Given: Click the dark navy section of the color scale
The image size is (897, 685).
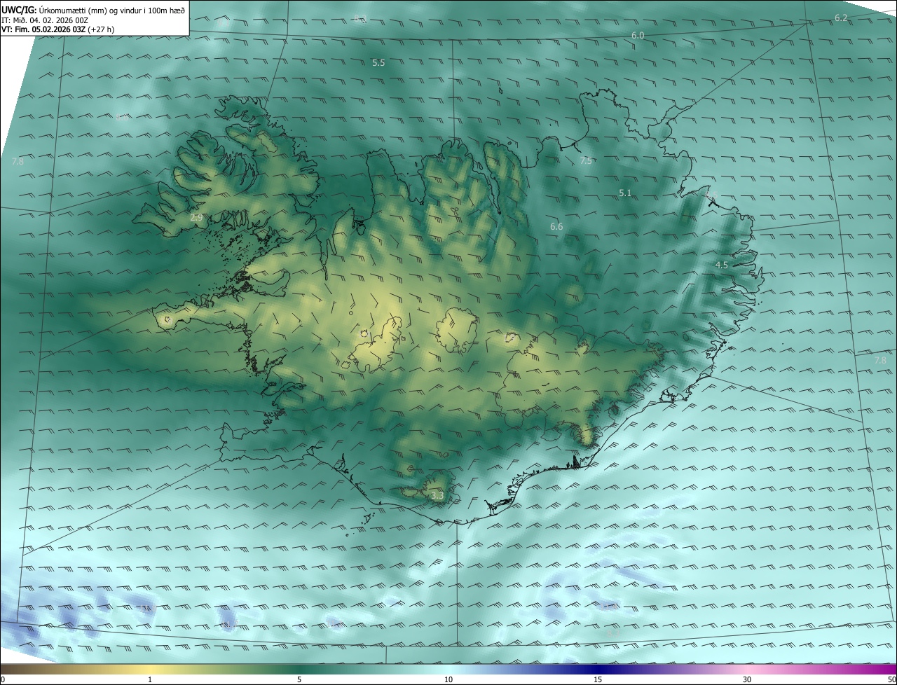Looking at the screenshot, I should 598,669.
